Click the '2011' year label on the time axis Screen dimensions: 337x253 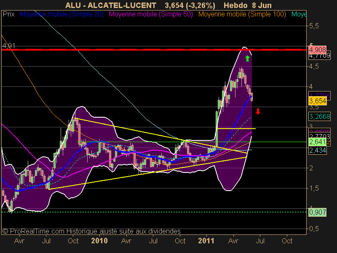[x=206, y=240]
